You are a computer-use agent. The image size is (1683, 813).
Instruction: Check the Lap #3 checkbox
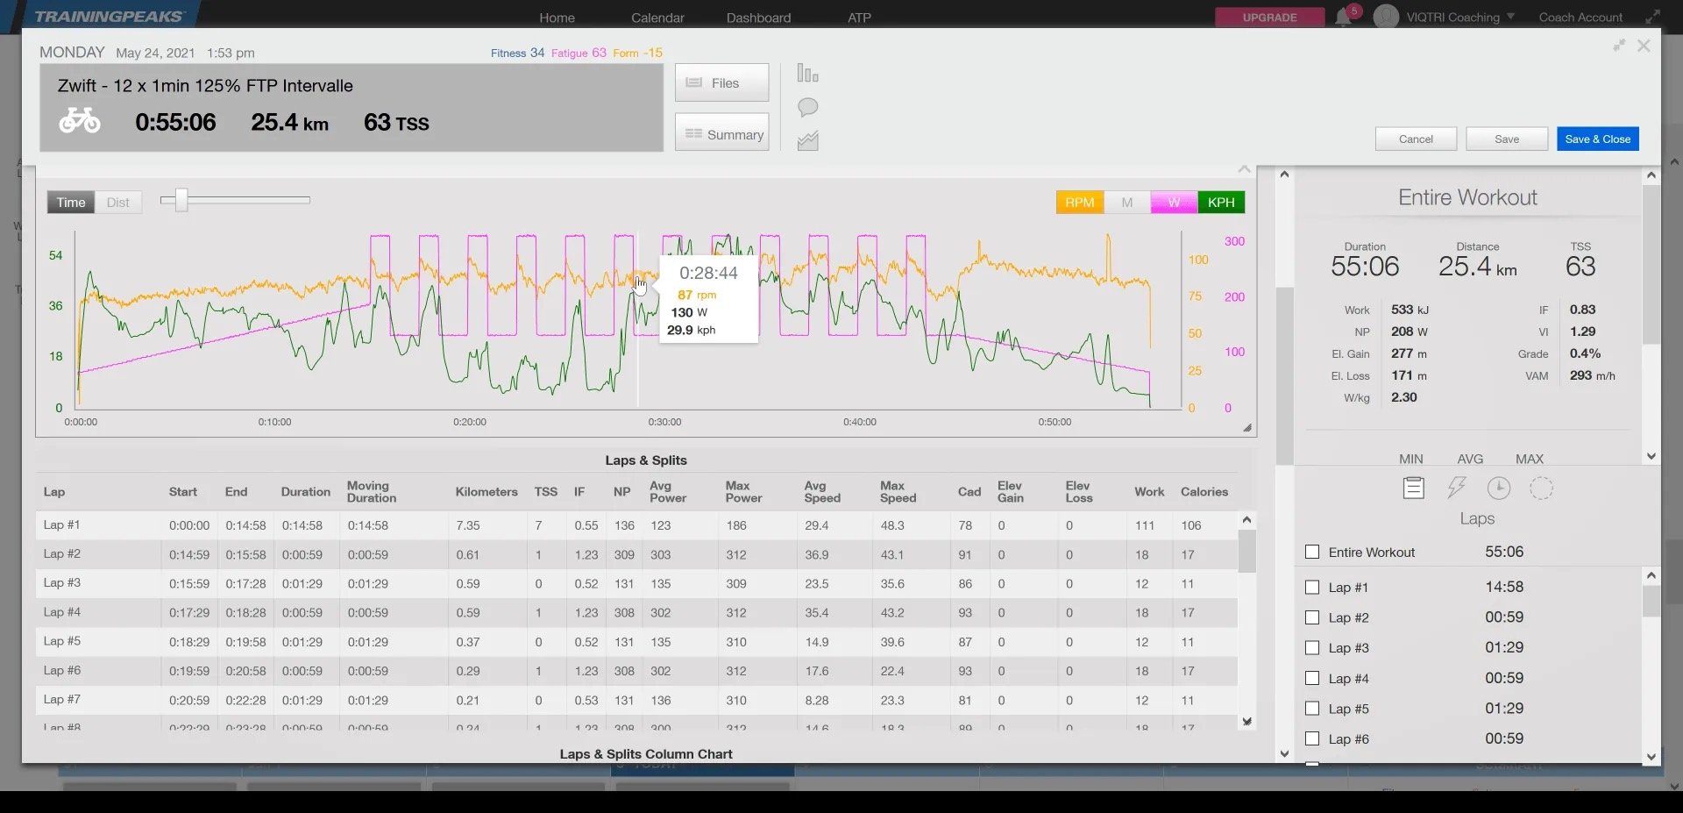pos(1312,647)
